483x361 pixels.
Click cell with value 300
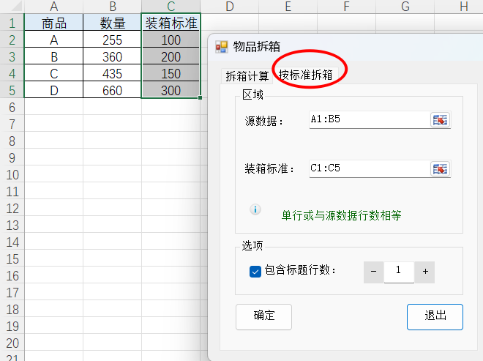(171, 91)
